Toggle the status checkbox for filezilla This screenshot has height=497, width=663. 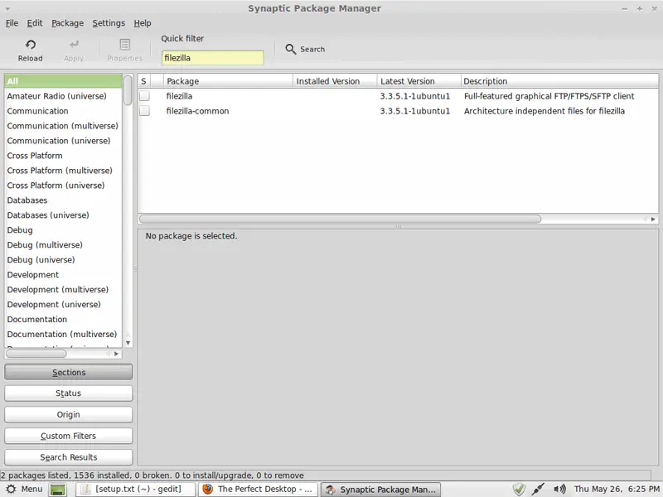pos(144,96)
